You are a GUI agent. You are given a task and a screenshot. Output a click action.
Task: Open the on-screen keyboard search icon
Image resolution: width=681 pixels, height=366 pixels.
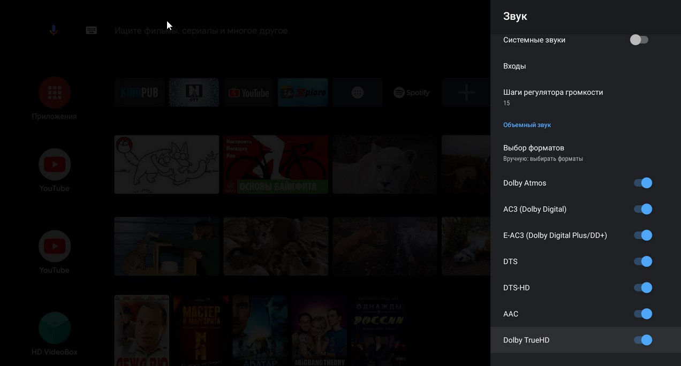(x=92, y=30)
